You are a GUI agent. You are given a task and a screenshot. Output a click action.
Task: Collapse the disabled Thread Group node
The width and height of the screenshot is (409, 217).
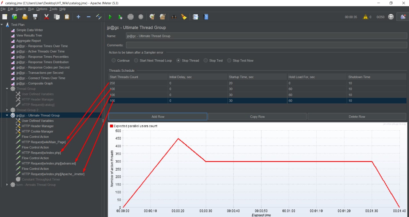(x=7, y=89)
